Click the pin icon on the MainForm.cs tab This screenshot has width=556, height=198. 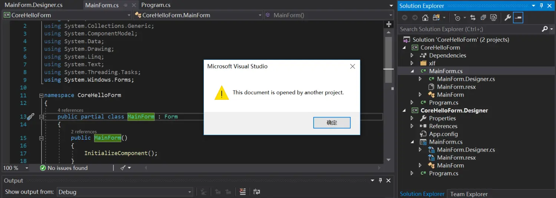click(126, 5)
